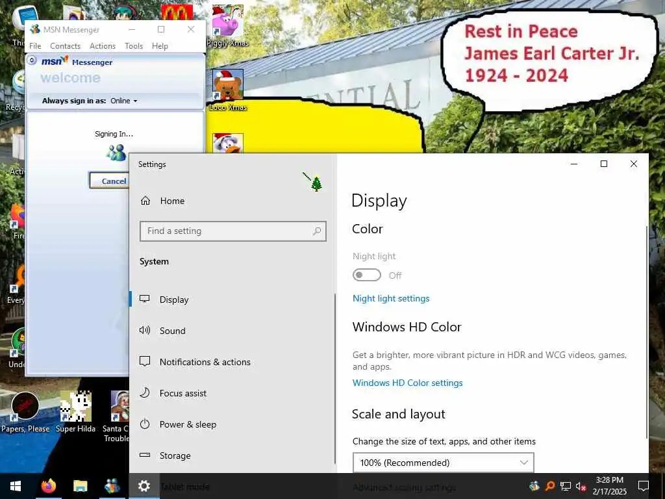Open the Always sign in as Online dropdown
The width and height of the screenshot is (665, 499).
click(x=124, y=101)
